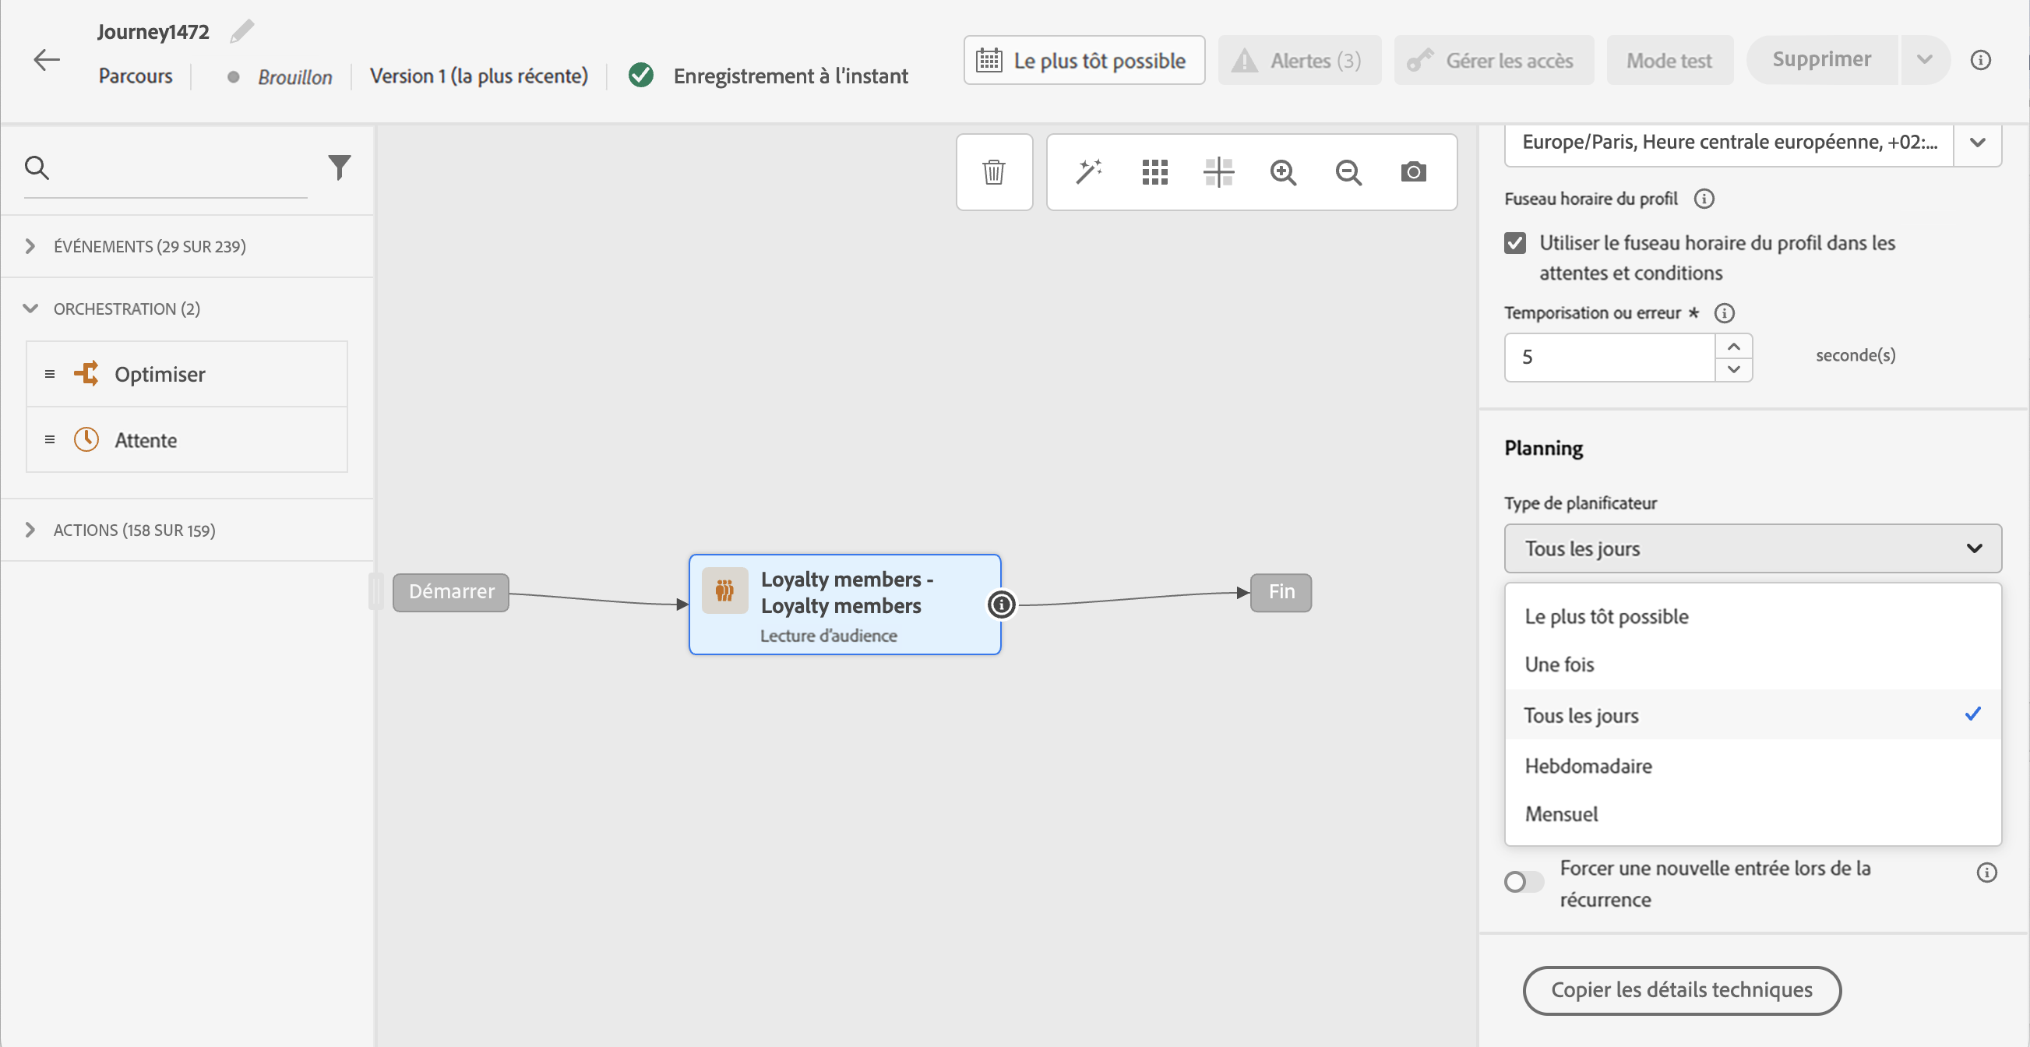Click the trash delete icon on canvas toolbar
2030x1047 pixels.
pos(994,171)
